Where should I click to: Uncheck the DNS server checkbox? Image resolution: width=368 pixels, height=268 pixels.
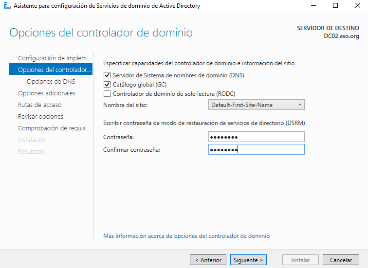(107, 75)
